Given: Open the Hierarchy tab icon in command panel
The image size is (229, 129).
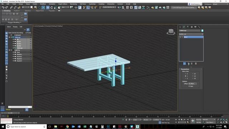Looking at the screenshot, I should [187, 27].
